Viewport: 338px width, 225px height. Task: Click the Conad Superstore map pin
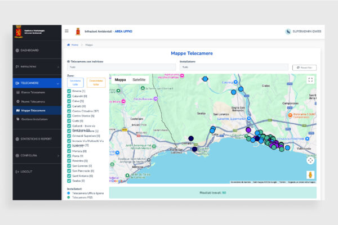pos(308,139)
